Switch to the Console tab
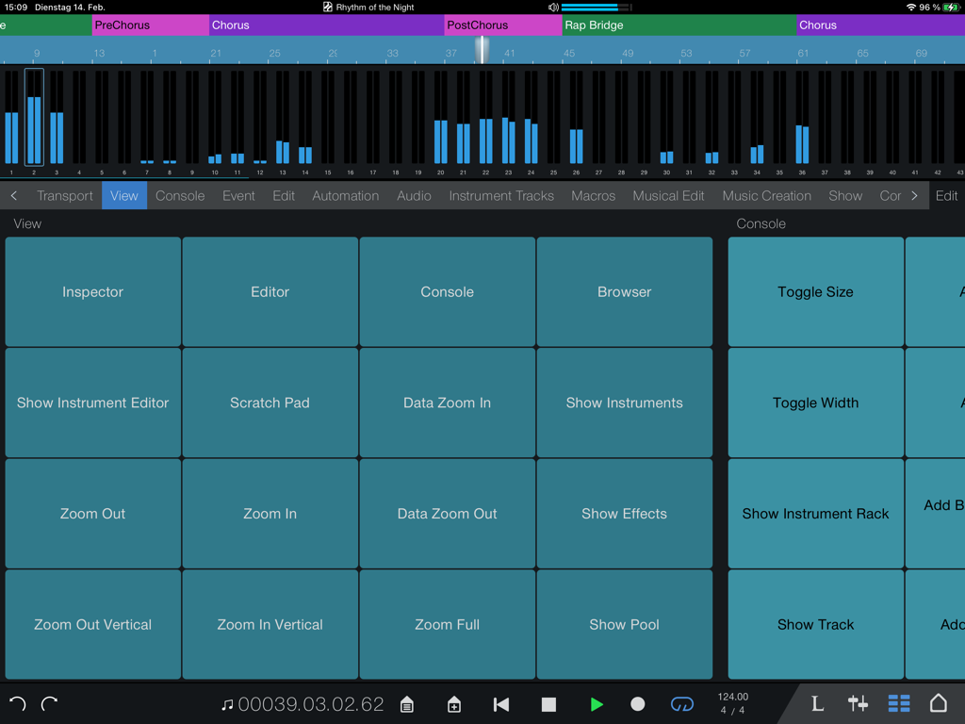This screenshot has width=965, height=724. click(x=179, y=195)
